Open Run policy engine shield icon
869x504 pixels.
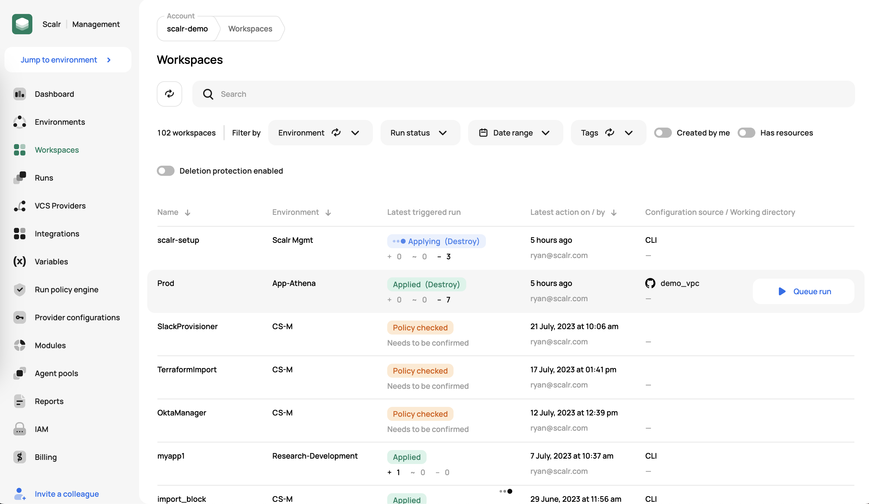pos(20,289)
